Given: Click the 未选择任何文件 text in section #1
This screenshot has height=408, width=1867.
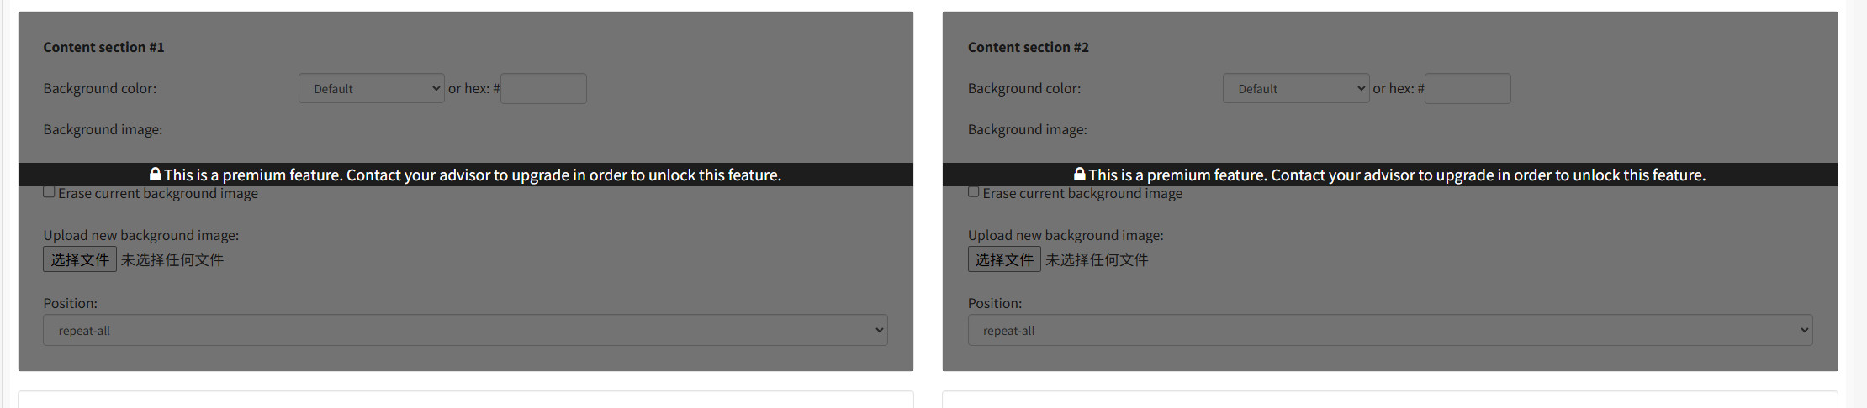Looking at the screenshot, I should pos(172,259).
